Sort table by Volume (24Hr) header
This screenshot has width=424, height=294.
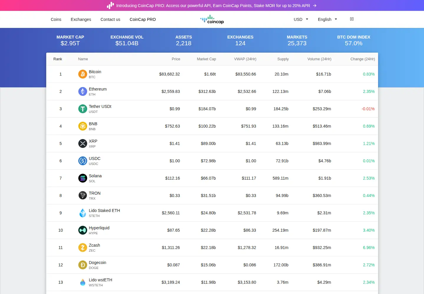(x=319, y=59)
